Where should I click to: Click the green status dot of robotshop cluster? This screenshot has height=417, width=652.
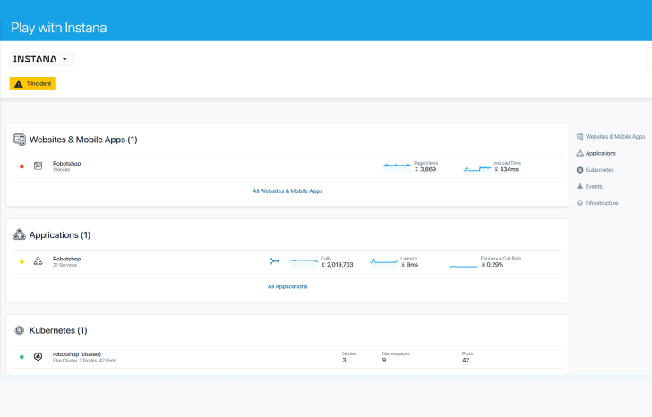[x=21, y=357]
